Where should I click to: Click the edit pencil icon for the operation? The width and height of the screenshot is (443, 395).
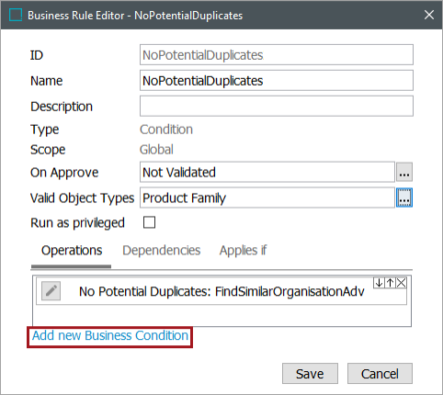51,291
